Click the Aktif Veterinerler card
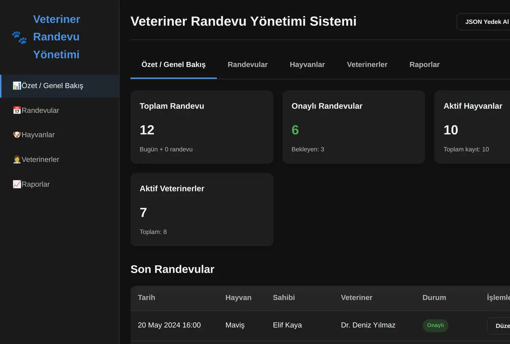510x344 pixels. (202, 210)
